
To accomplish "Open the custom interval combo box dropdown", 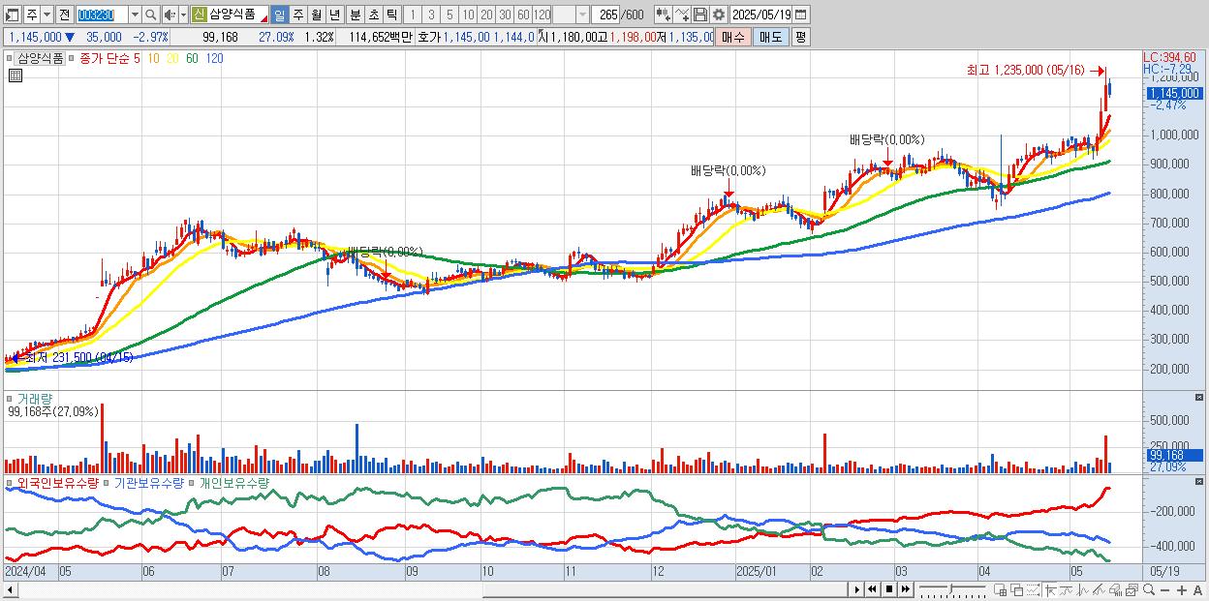I will 582,15.
